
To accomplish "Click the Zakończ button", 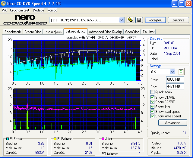I will click(x=178, y=20).
